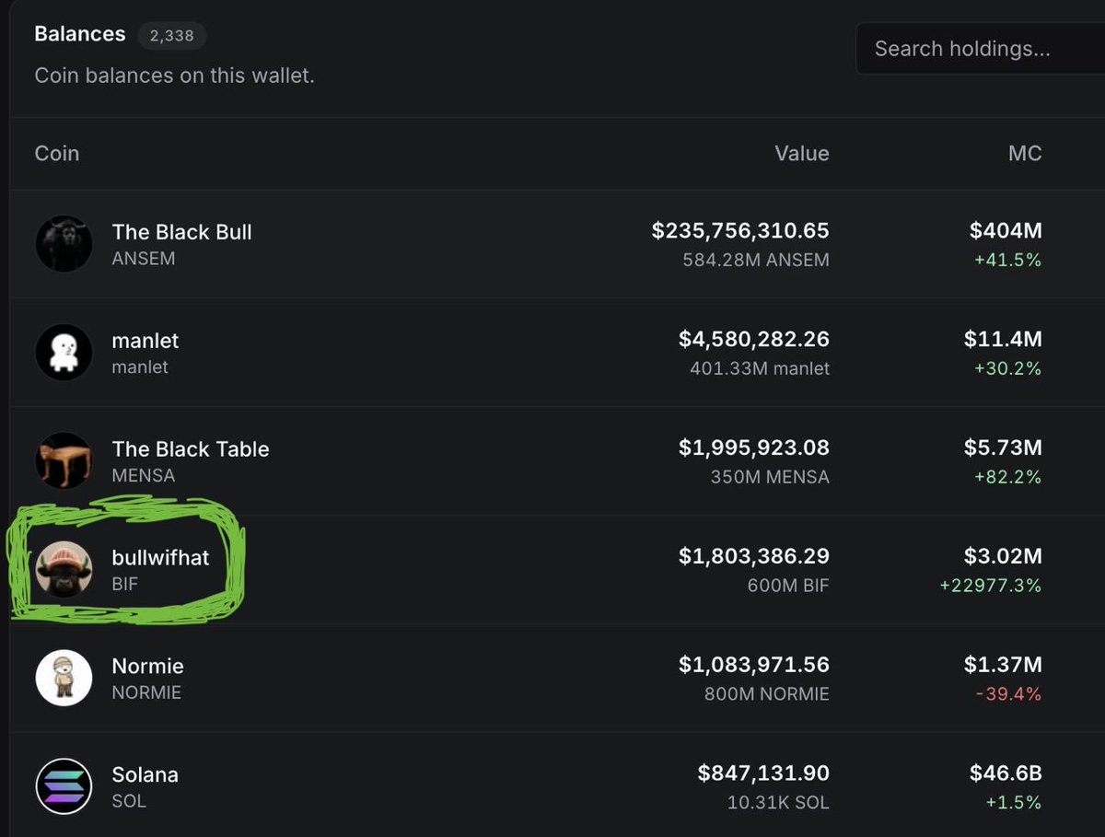Click the $1.37M market cap
Image resolution: width=1105 pixels, height=837 pixels.
pos(1004,665)
